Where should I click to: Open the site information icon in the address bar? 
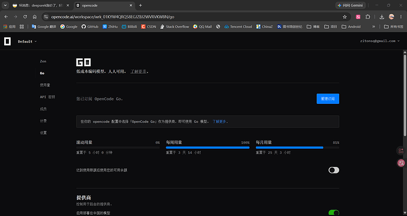click(46, 17)
